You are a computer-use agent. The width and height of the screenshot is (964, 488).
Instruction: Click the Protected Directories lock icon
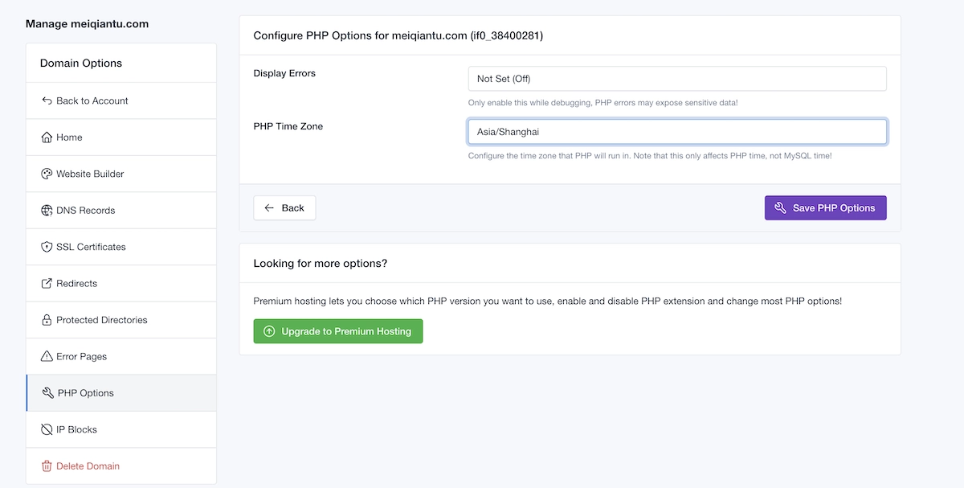(47, 321)
